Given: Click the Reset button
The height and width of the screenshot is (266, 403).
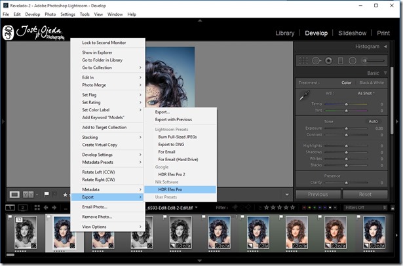Looking at the screenshot, I should 365,195.
